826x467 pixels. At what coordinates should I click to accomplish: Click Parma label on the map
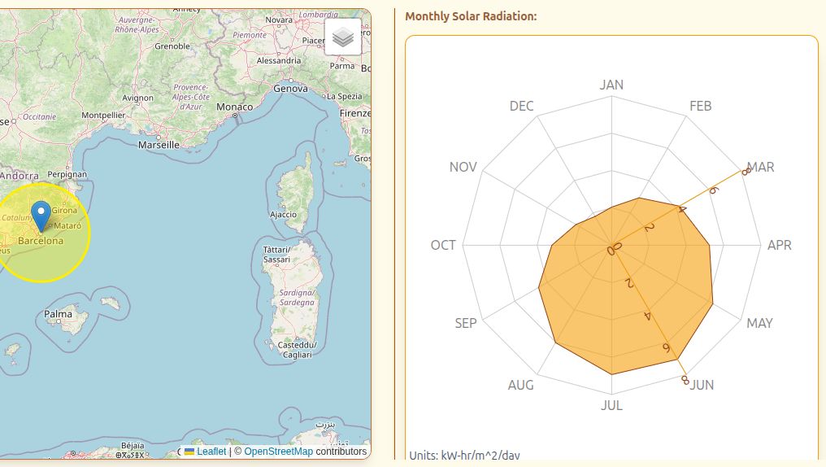(x=342, y=66)
